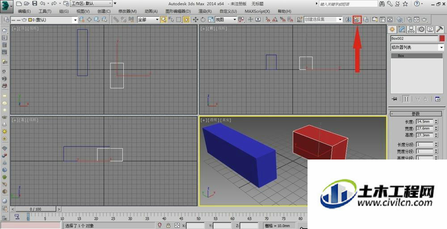Click the favorites star icon
Viewport: 447px width, 229px height.
405,4
